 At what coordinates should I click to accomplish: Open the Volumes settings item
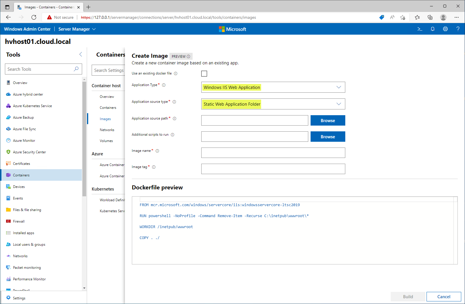click(x=106, y=141)
